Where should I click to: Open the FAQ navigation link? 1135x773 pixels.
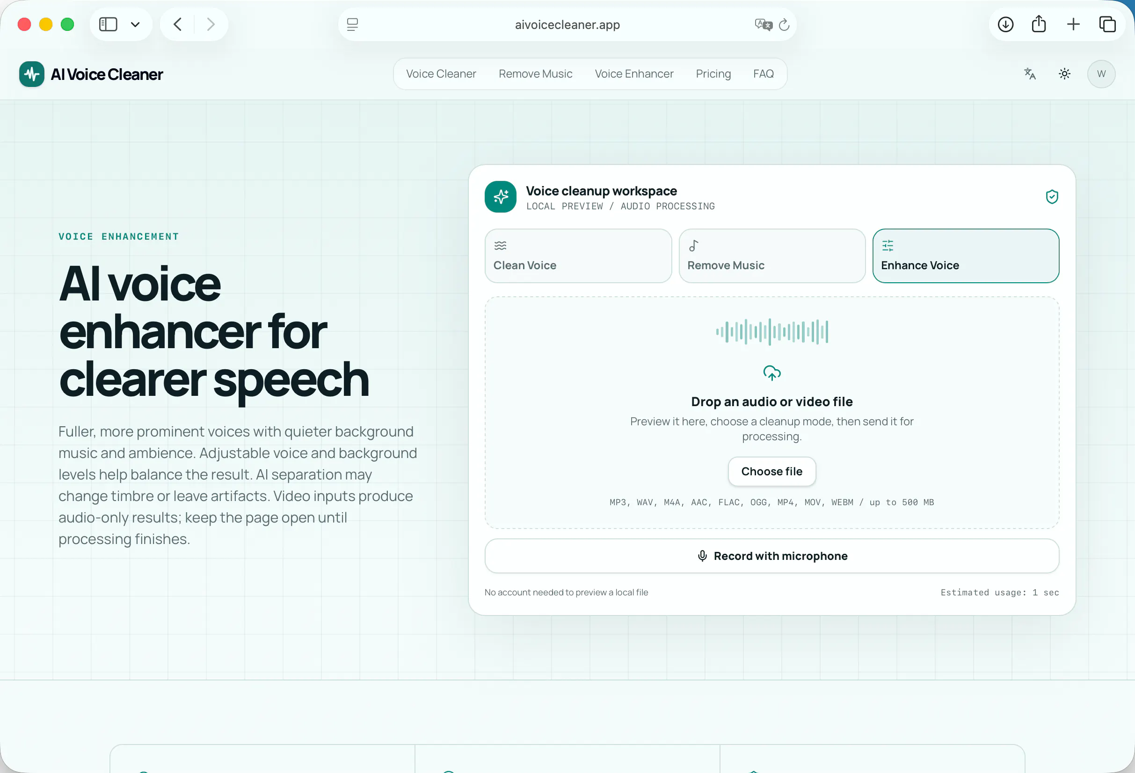point(764,74)
